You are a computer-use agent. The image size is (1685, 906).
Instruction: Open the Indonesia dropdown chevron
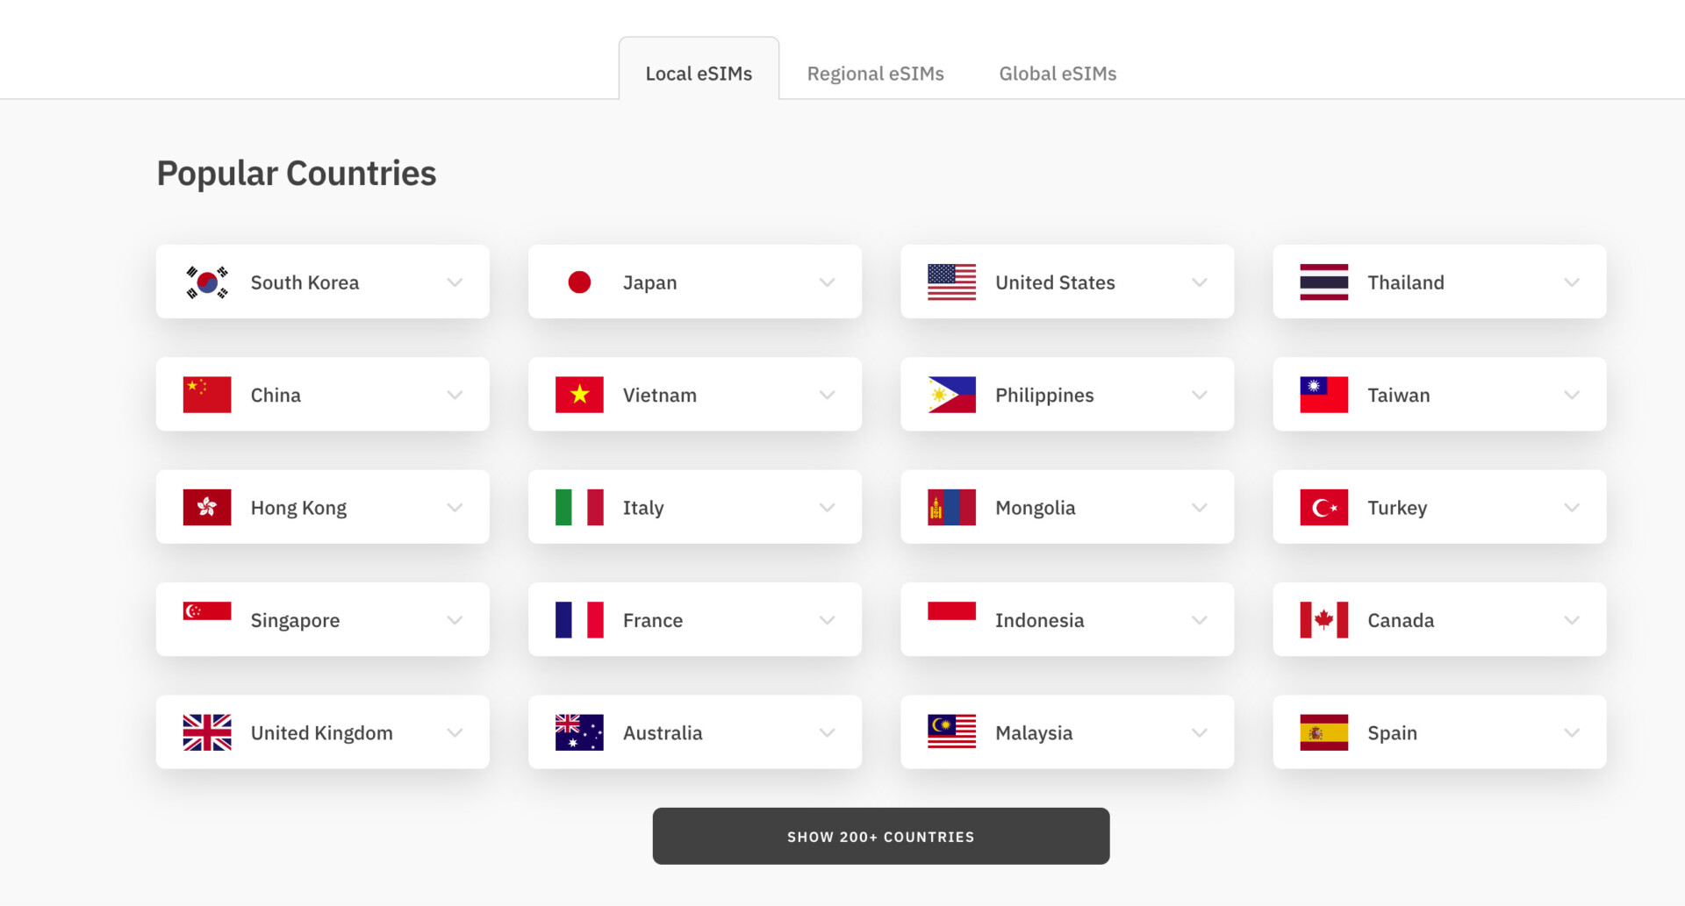1199,620
